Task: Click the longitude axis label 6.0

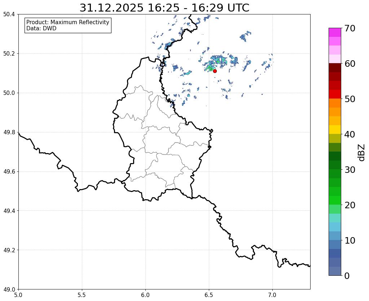Action: tap(145, 295)
